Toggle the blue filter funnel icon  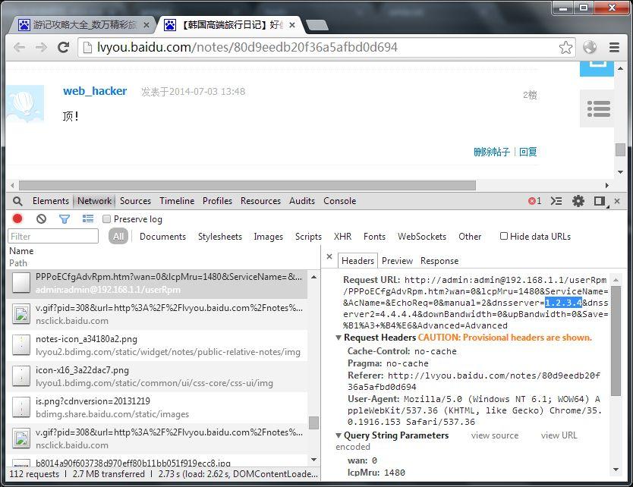tap(65, 218)
